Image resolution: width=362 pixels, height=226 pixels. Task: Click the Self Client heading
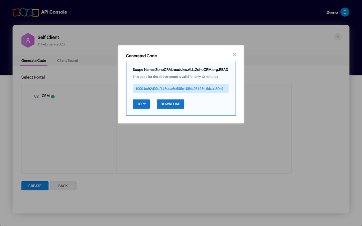click(48, 37)
